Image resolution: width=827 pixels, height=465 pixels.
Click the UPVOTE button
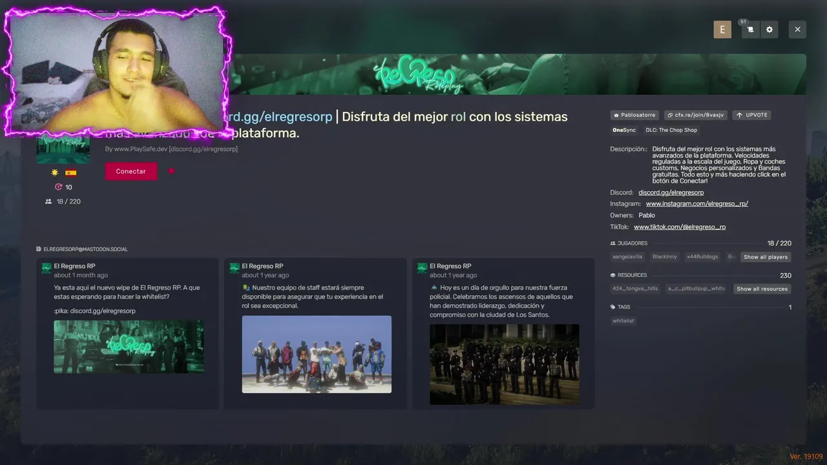751,115
